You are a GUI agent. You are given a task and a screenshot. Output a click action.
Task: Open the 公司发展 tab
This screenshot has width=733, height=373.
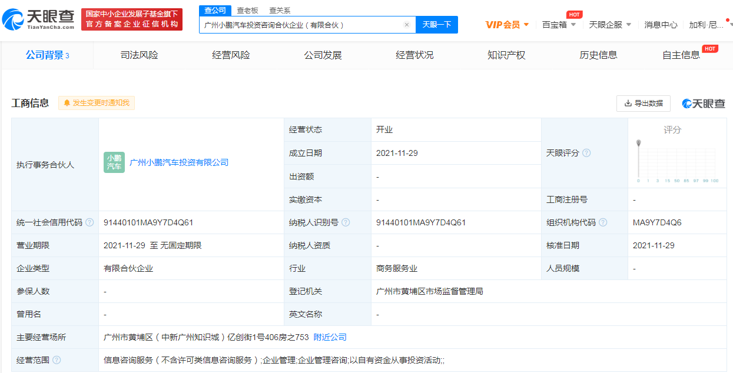pos(323,55)
